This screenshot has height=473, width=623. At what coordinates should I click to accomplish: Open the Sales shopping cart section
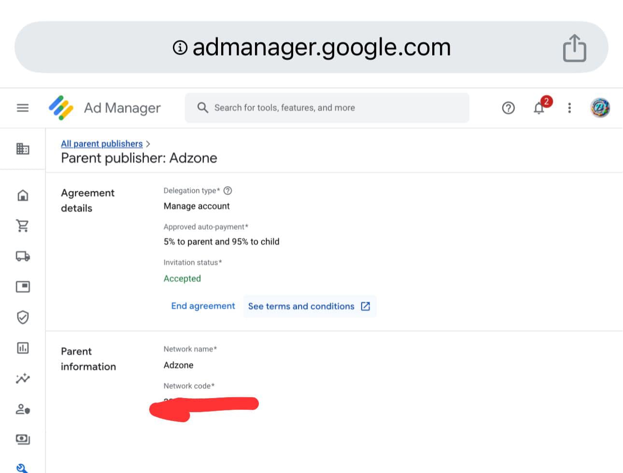coord(23,226)
